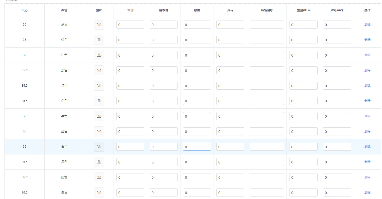Click 商品编号 input in 36.5 黑色 row
382x199 pixels.
[x=267, y=162]
